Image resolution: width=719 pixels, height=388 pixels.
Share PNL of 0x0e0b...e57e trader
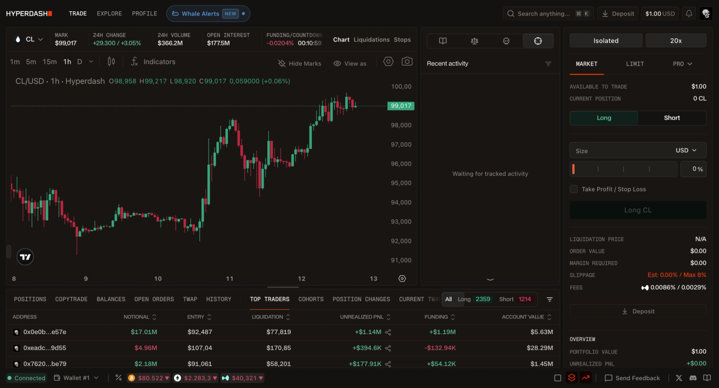coord(388,332)
